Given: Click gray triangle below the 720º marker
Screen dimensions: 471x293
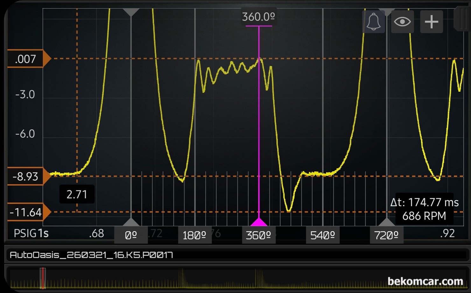Looking at the screenshot, I should [386, 222].
